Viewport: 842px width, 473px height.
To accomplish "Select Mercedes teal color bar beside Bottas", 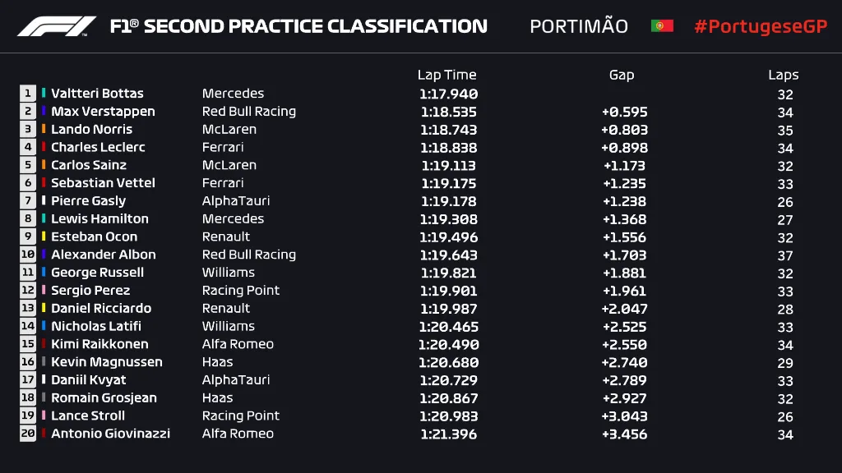I will (x=44, y=93).
